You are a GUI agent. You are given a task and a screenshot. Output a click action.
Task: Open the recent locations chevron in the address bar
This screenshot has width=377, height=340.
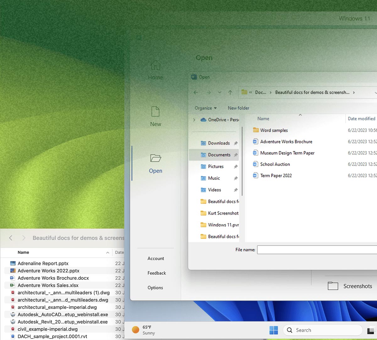pyautogui.click(x=219, y=92)
